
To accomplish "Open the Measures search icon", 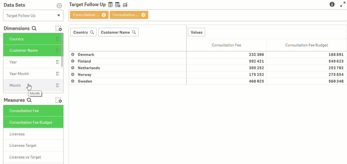I will (x=29, y=100).
